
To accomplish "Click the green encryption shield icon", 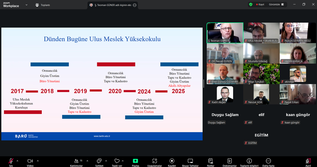I will pyautogui.click(x=251, y=5).
